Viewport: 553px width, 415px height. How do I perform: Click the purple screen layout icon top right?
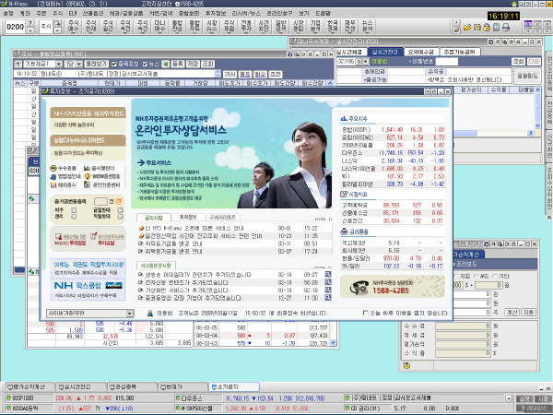click(528, 24)
